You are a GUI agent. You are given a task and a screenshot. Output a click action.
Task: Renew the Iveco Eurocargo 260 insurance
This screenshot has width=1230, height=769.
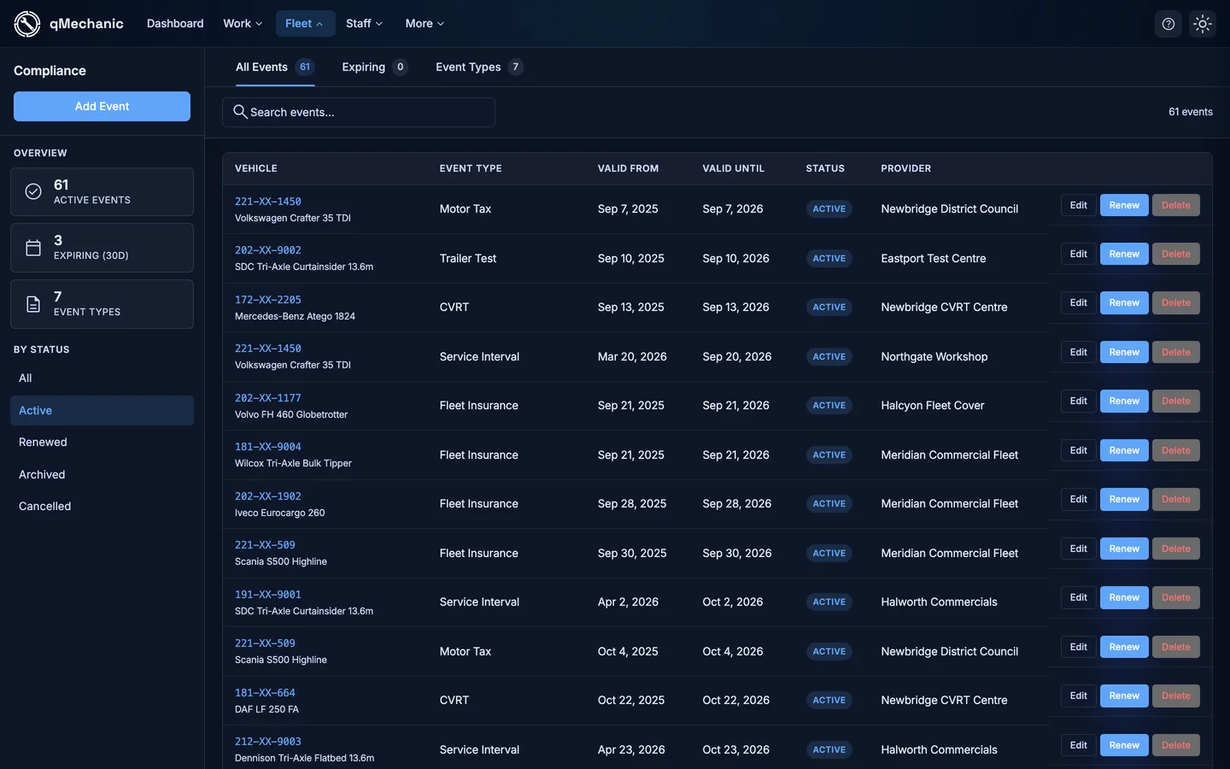1124,499
